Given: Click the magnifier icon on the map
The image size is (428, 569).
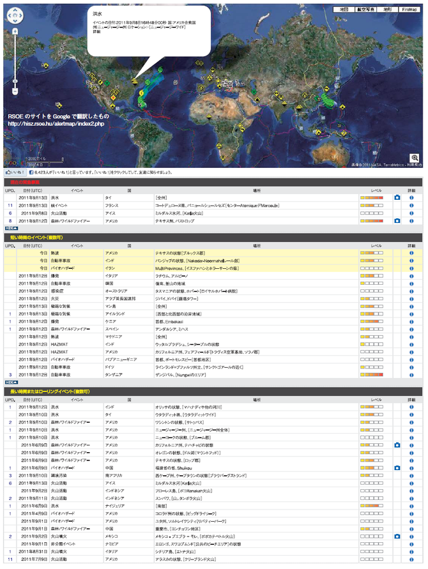Looking at the screenshot, I should [415, 157].
